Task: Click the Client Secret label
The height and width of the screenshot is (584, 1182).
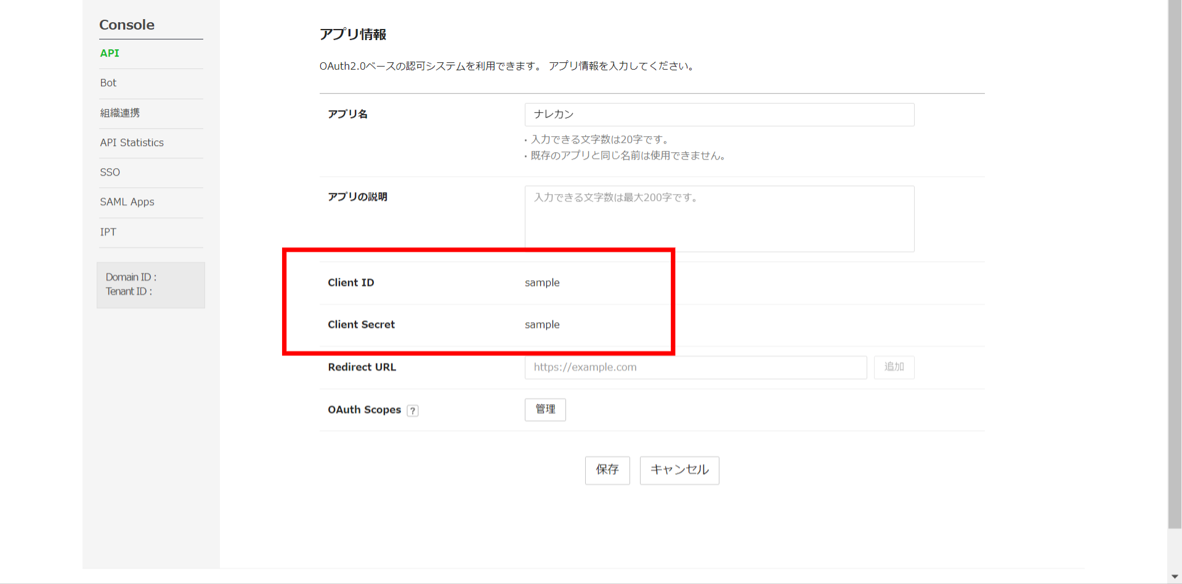Action: [x=362, y=325]
